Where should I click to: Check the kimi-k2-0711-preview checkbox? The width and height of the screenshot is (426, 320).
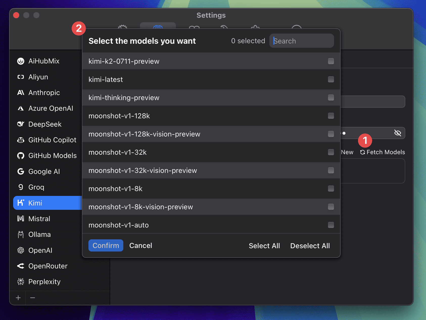(x=331, y=61)
